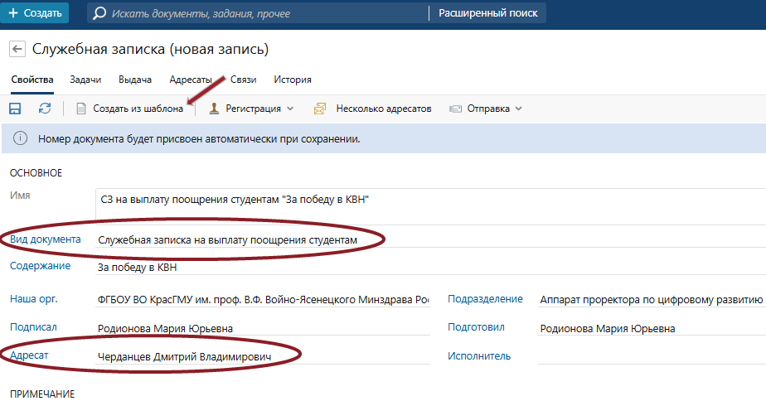766x401 pixels.
Task: Go to the Адресаты tab
Action: click(x=190, y=80)
